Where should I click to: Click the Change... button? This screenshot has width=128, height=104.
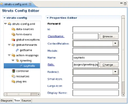109,65
